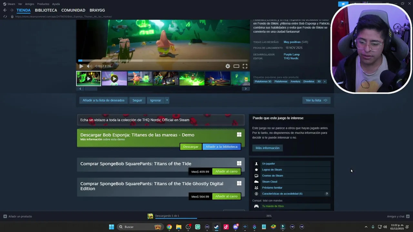Click Tu mando de Xbox entry
The image size is (413, 232).
coord(273,206)
